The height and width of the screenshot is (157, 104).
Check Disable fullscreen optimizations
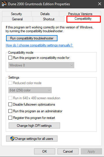point(10,104)
